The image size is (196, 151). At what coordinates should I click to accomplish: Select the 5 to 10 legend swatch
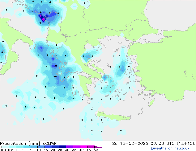(34, 147)
